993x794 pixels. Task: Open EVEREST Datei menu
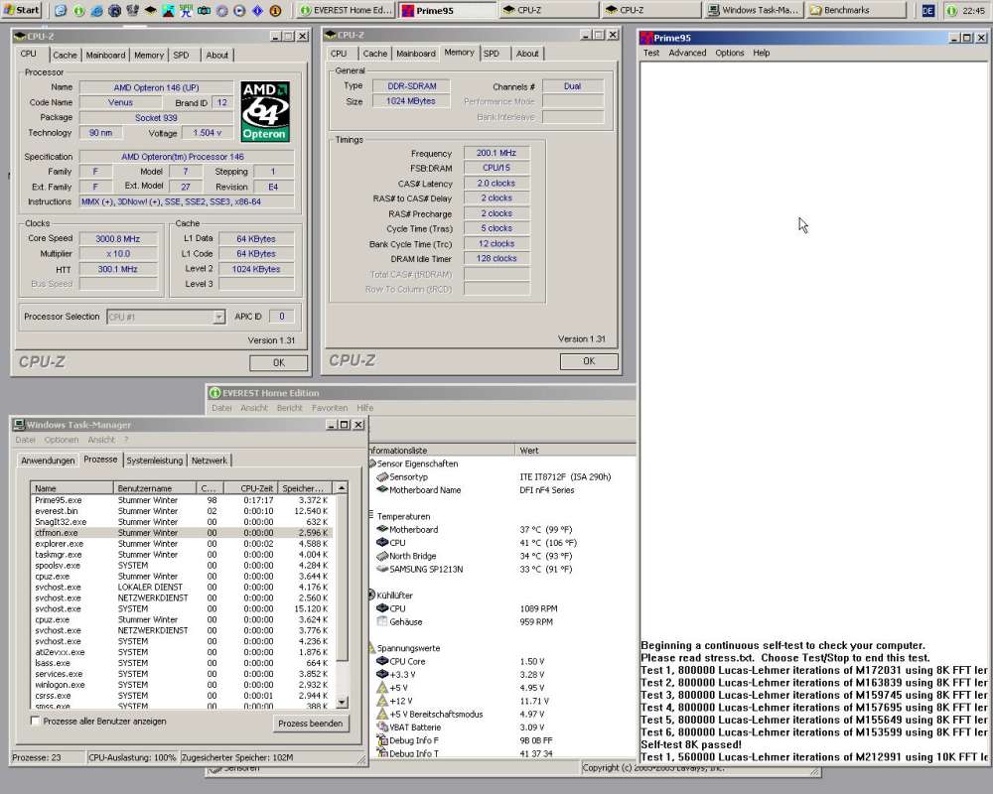pos(221,408)
